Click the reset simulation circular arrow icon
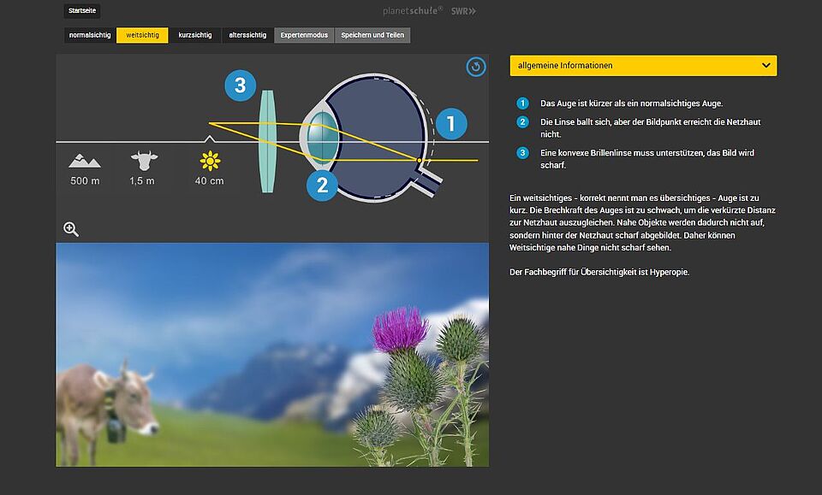Viewport: 822px width, 495px height. pos(476,67)
